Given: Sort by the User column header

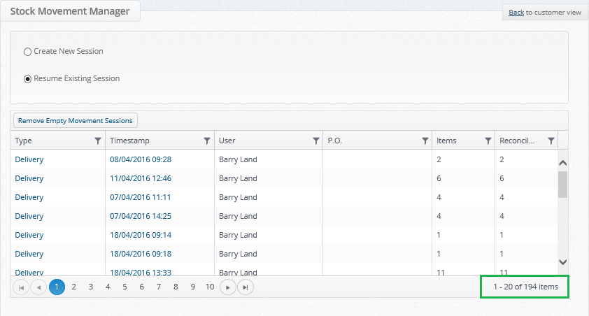Looking at the screenshot, I should tap(227, 141).
